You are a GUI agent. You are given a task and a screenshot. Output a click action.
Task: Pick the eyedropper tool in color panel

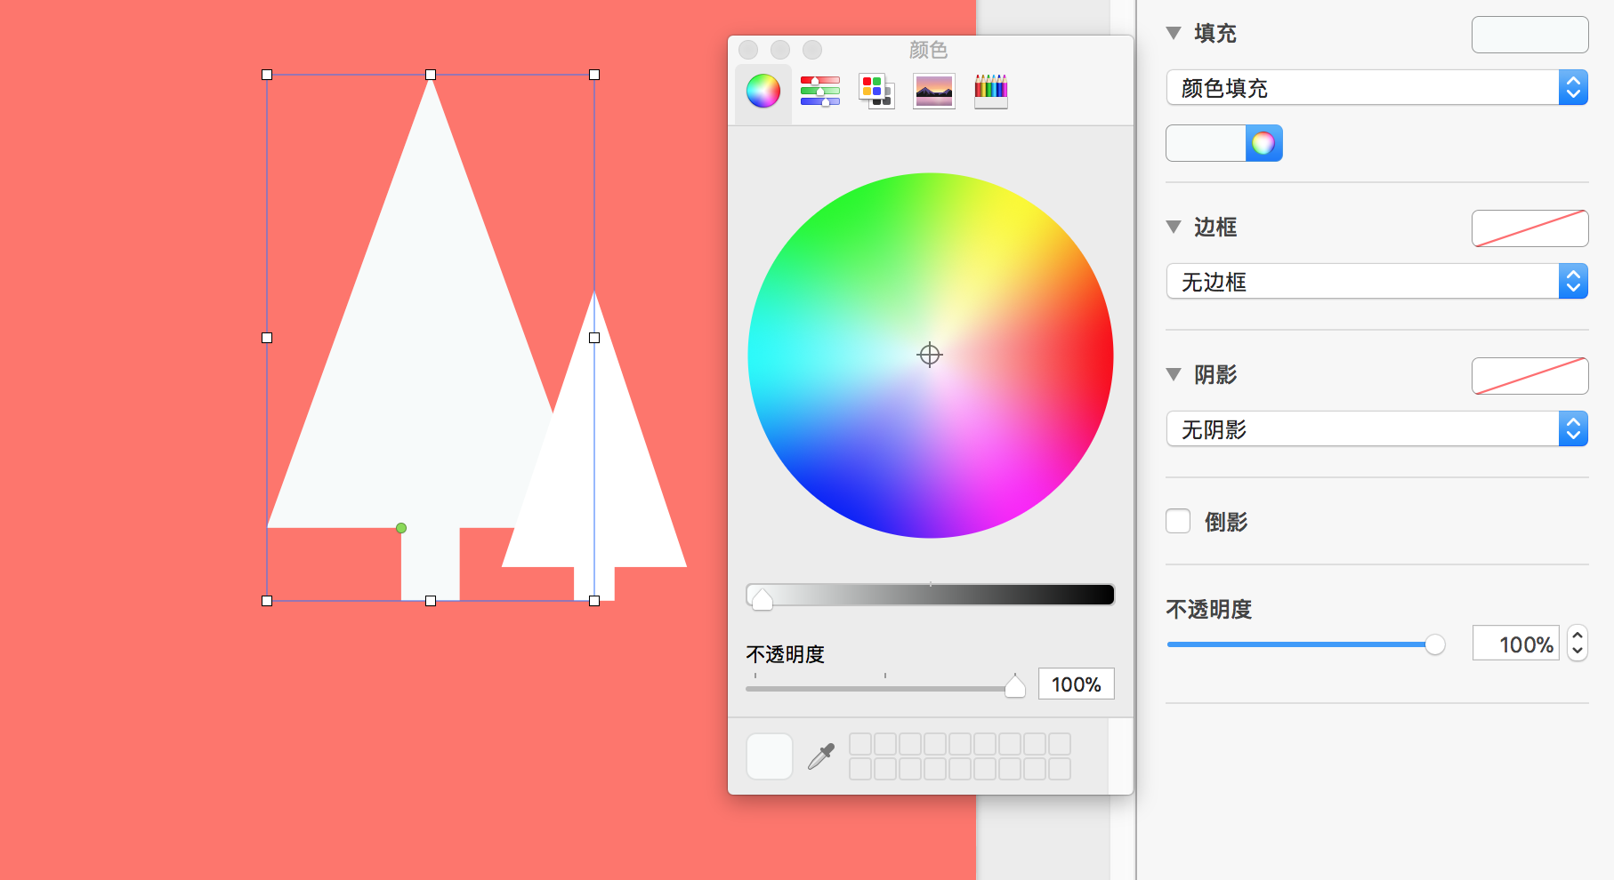coord(820,756)
